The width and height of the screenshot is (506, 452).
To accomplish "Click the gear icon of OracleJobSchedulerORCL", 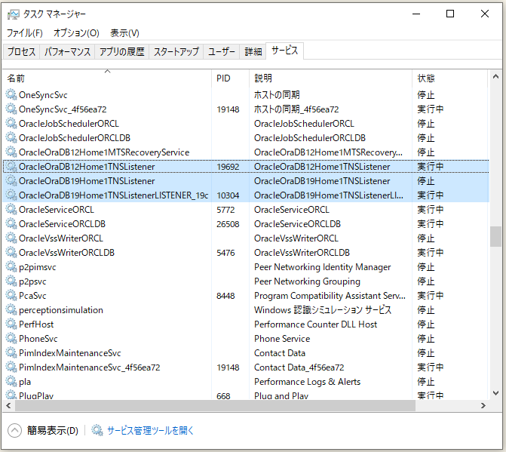I will point(11,123).
